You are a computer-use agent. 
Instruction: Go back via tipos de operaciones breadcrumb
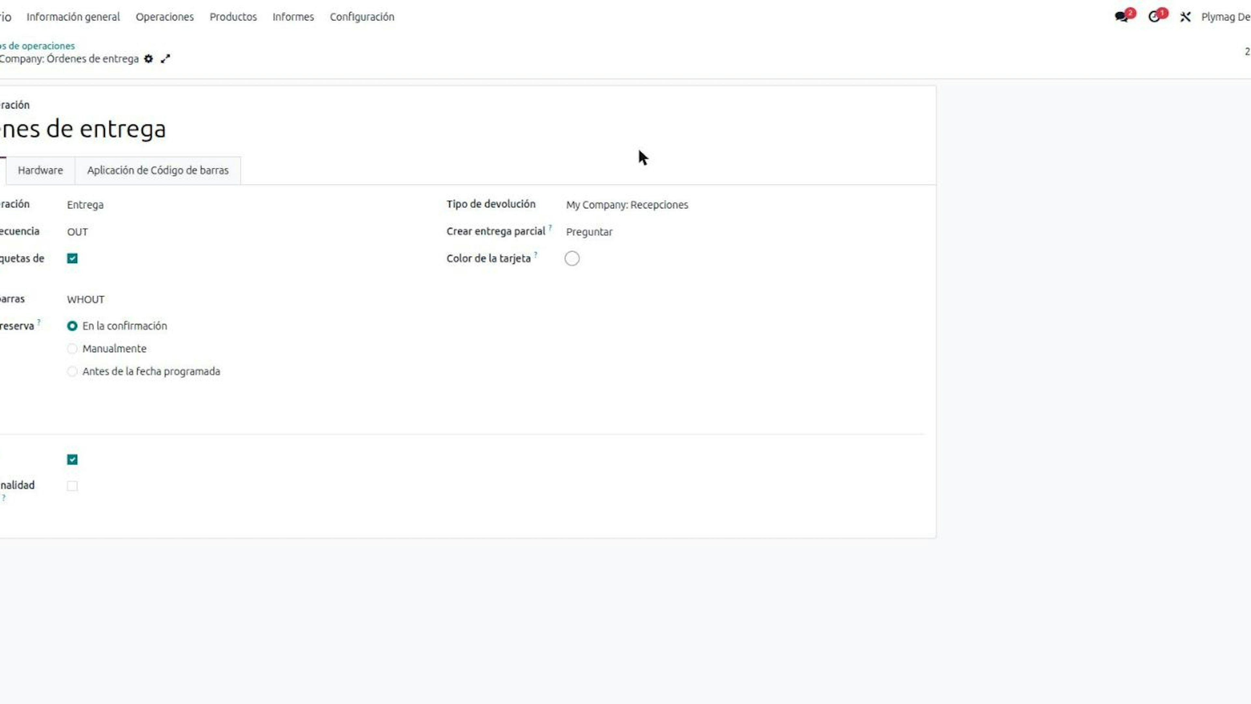pyautogui.click(x=37, y=46)
